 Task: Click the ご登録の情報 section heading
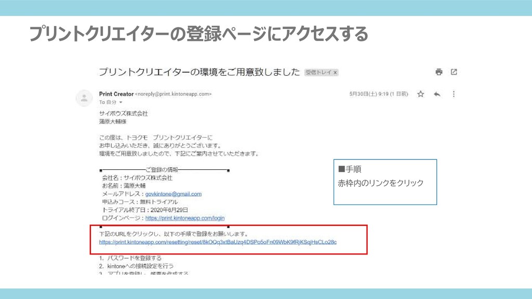[x=162, y=170]
